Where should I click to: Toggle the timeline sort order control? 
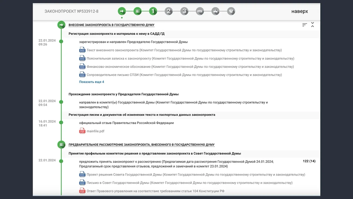point(304,25)
